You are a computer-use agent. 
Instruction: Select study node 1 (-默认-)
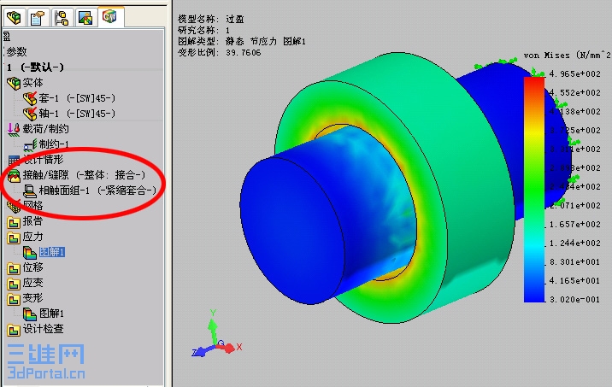point(35,67)
